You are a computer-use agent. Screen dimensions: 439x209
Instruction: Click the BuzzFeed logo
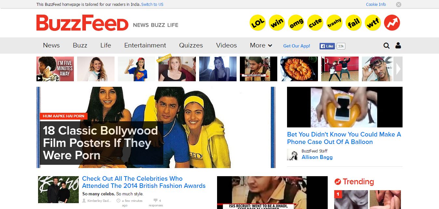coord(82,23)
